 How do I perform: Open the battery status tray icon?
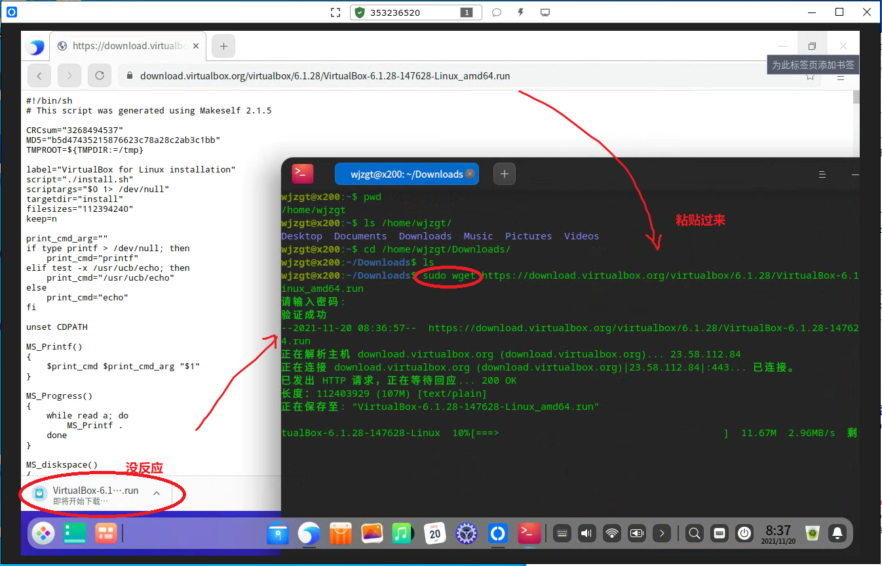point(637,533)
